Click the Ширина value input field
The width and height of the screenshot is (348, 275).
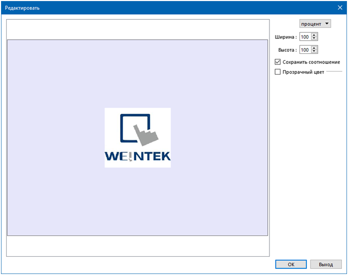pyautogui.click(x=305, y=37)
